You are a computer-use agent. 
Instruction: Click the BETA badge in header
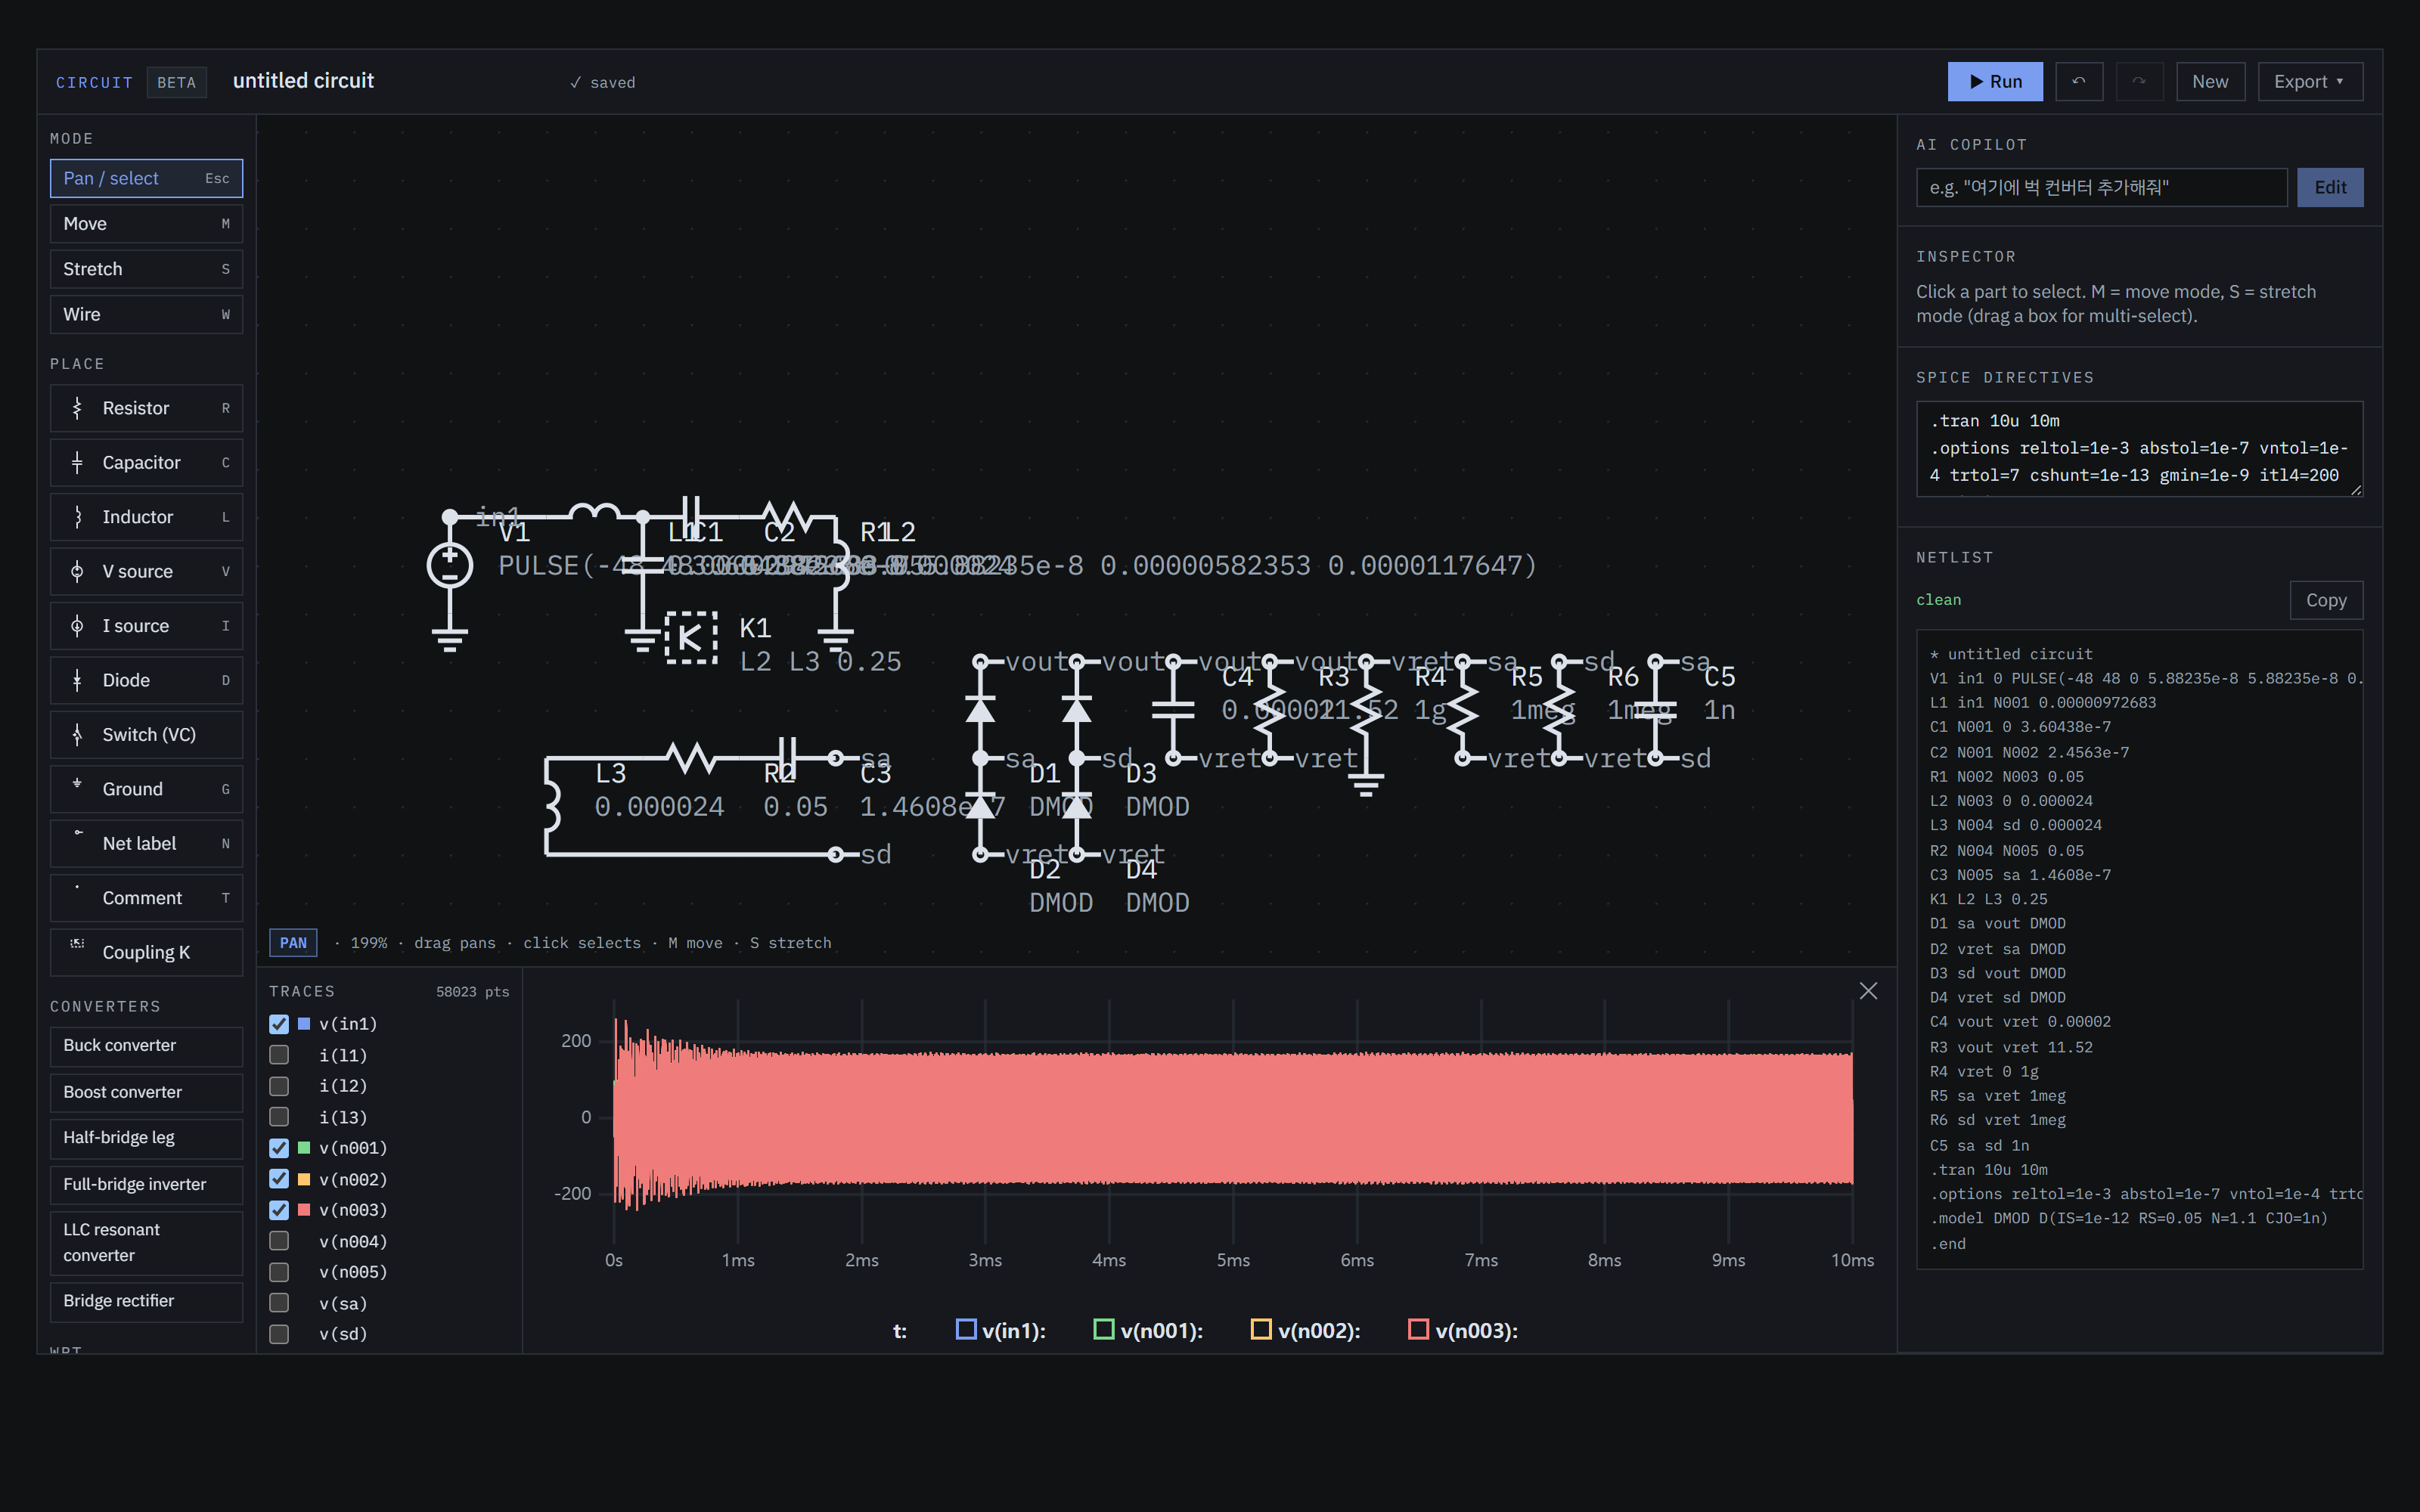176,82
